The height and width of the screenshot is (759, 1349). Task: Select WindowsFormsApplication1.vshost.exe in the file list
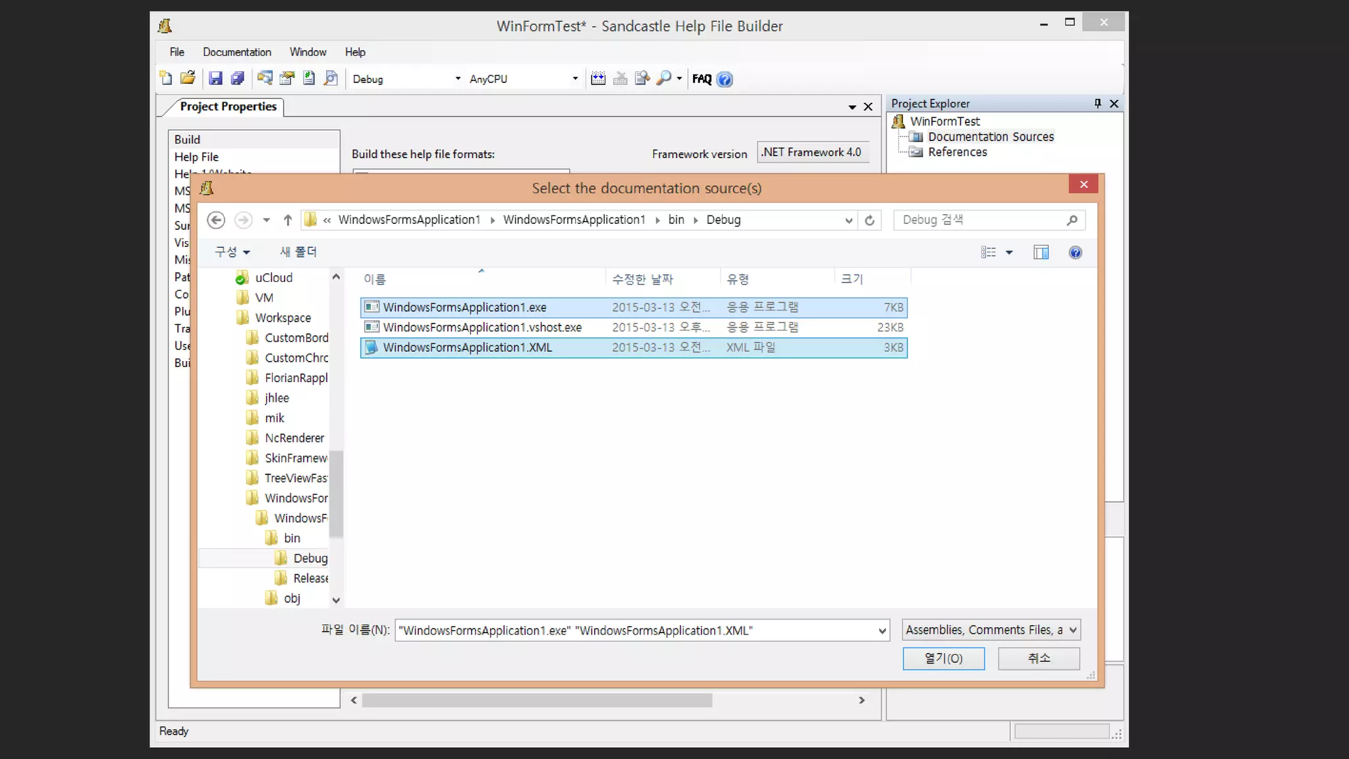click(x=482, y=327)
